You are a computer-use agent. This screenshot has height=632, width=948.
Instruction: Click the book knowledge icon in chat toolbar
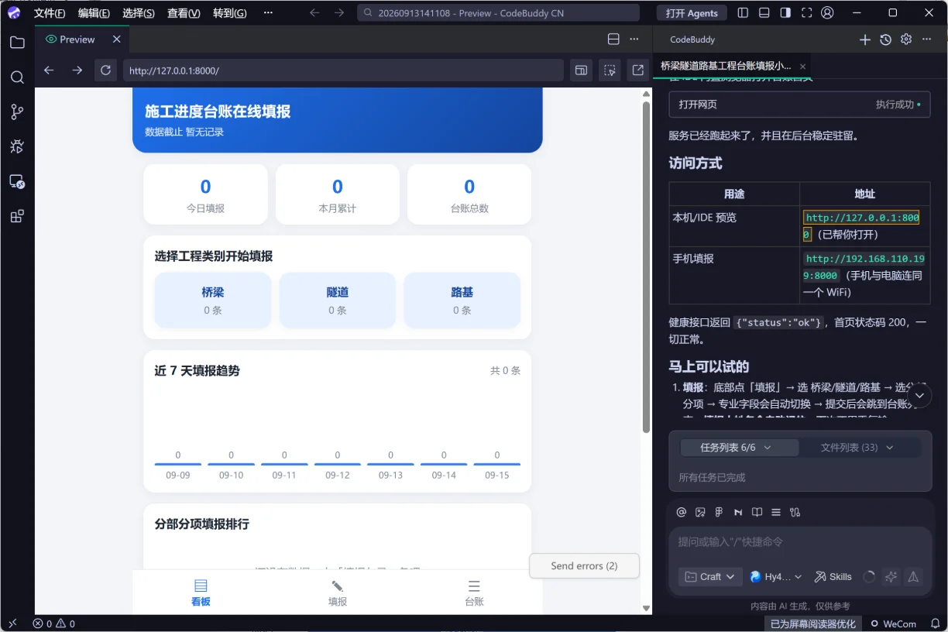point(757,512)
